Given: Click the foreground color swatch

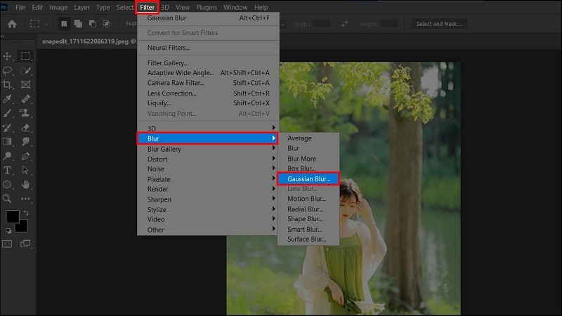Looking at the screenshot, I should [11, 216].
